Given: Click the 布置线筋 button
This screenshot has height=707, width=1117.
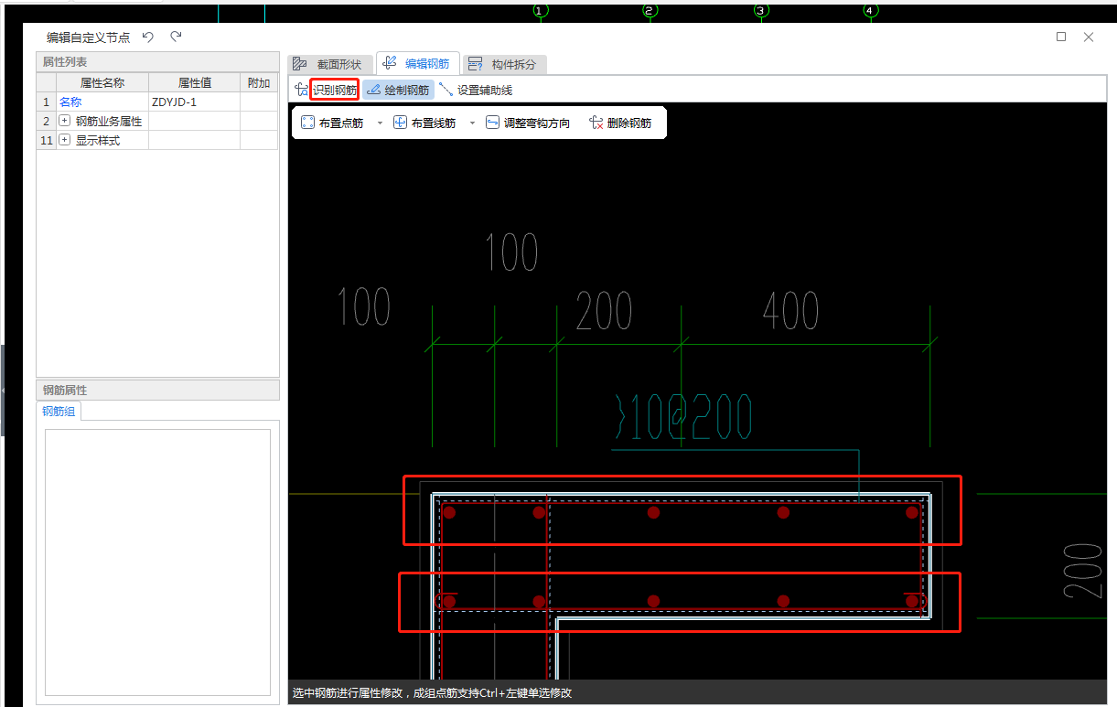Looking at the screenshot, I should pyautogui.click(x=424, y=123).
